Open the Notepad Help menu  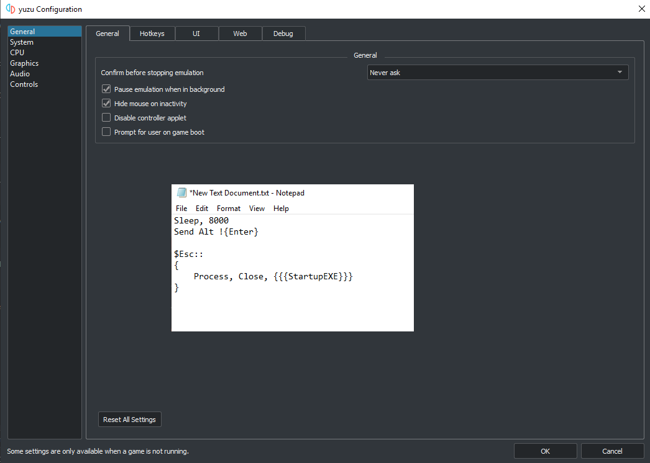[281, 209]
